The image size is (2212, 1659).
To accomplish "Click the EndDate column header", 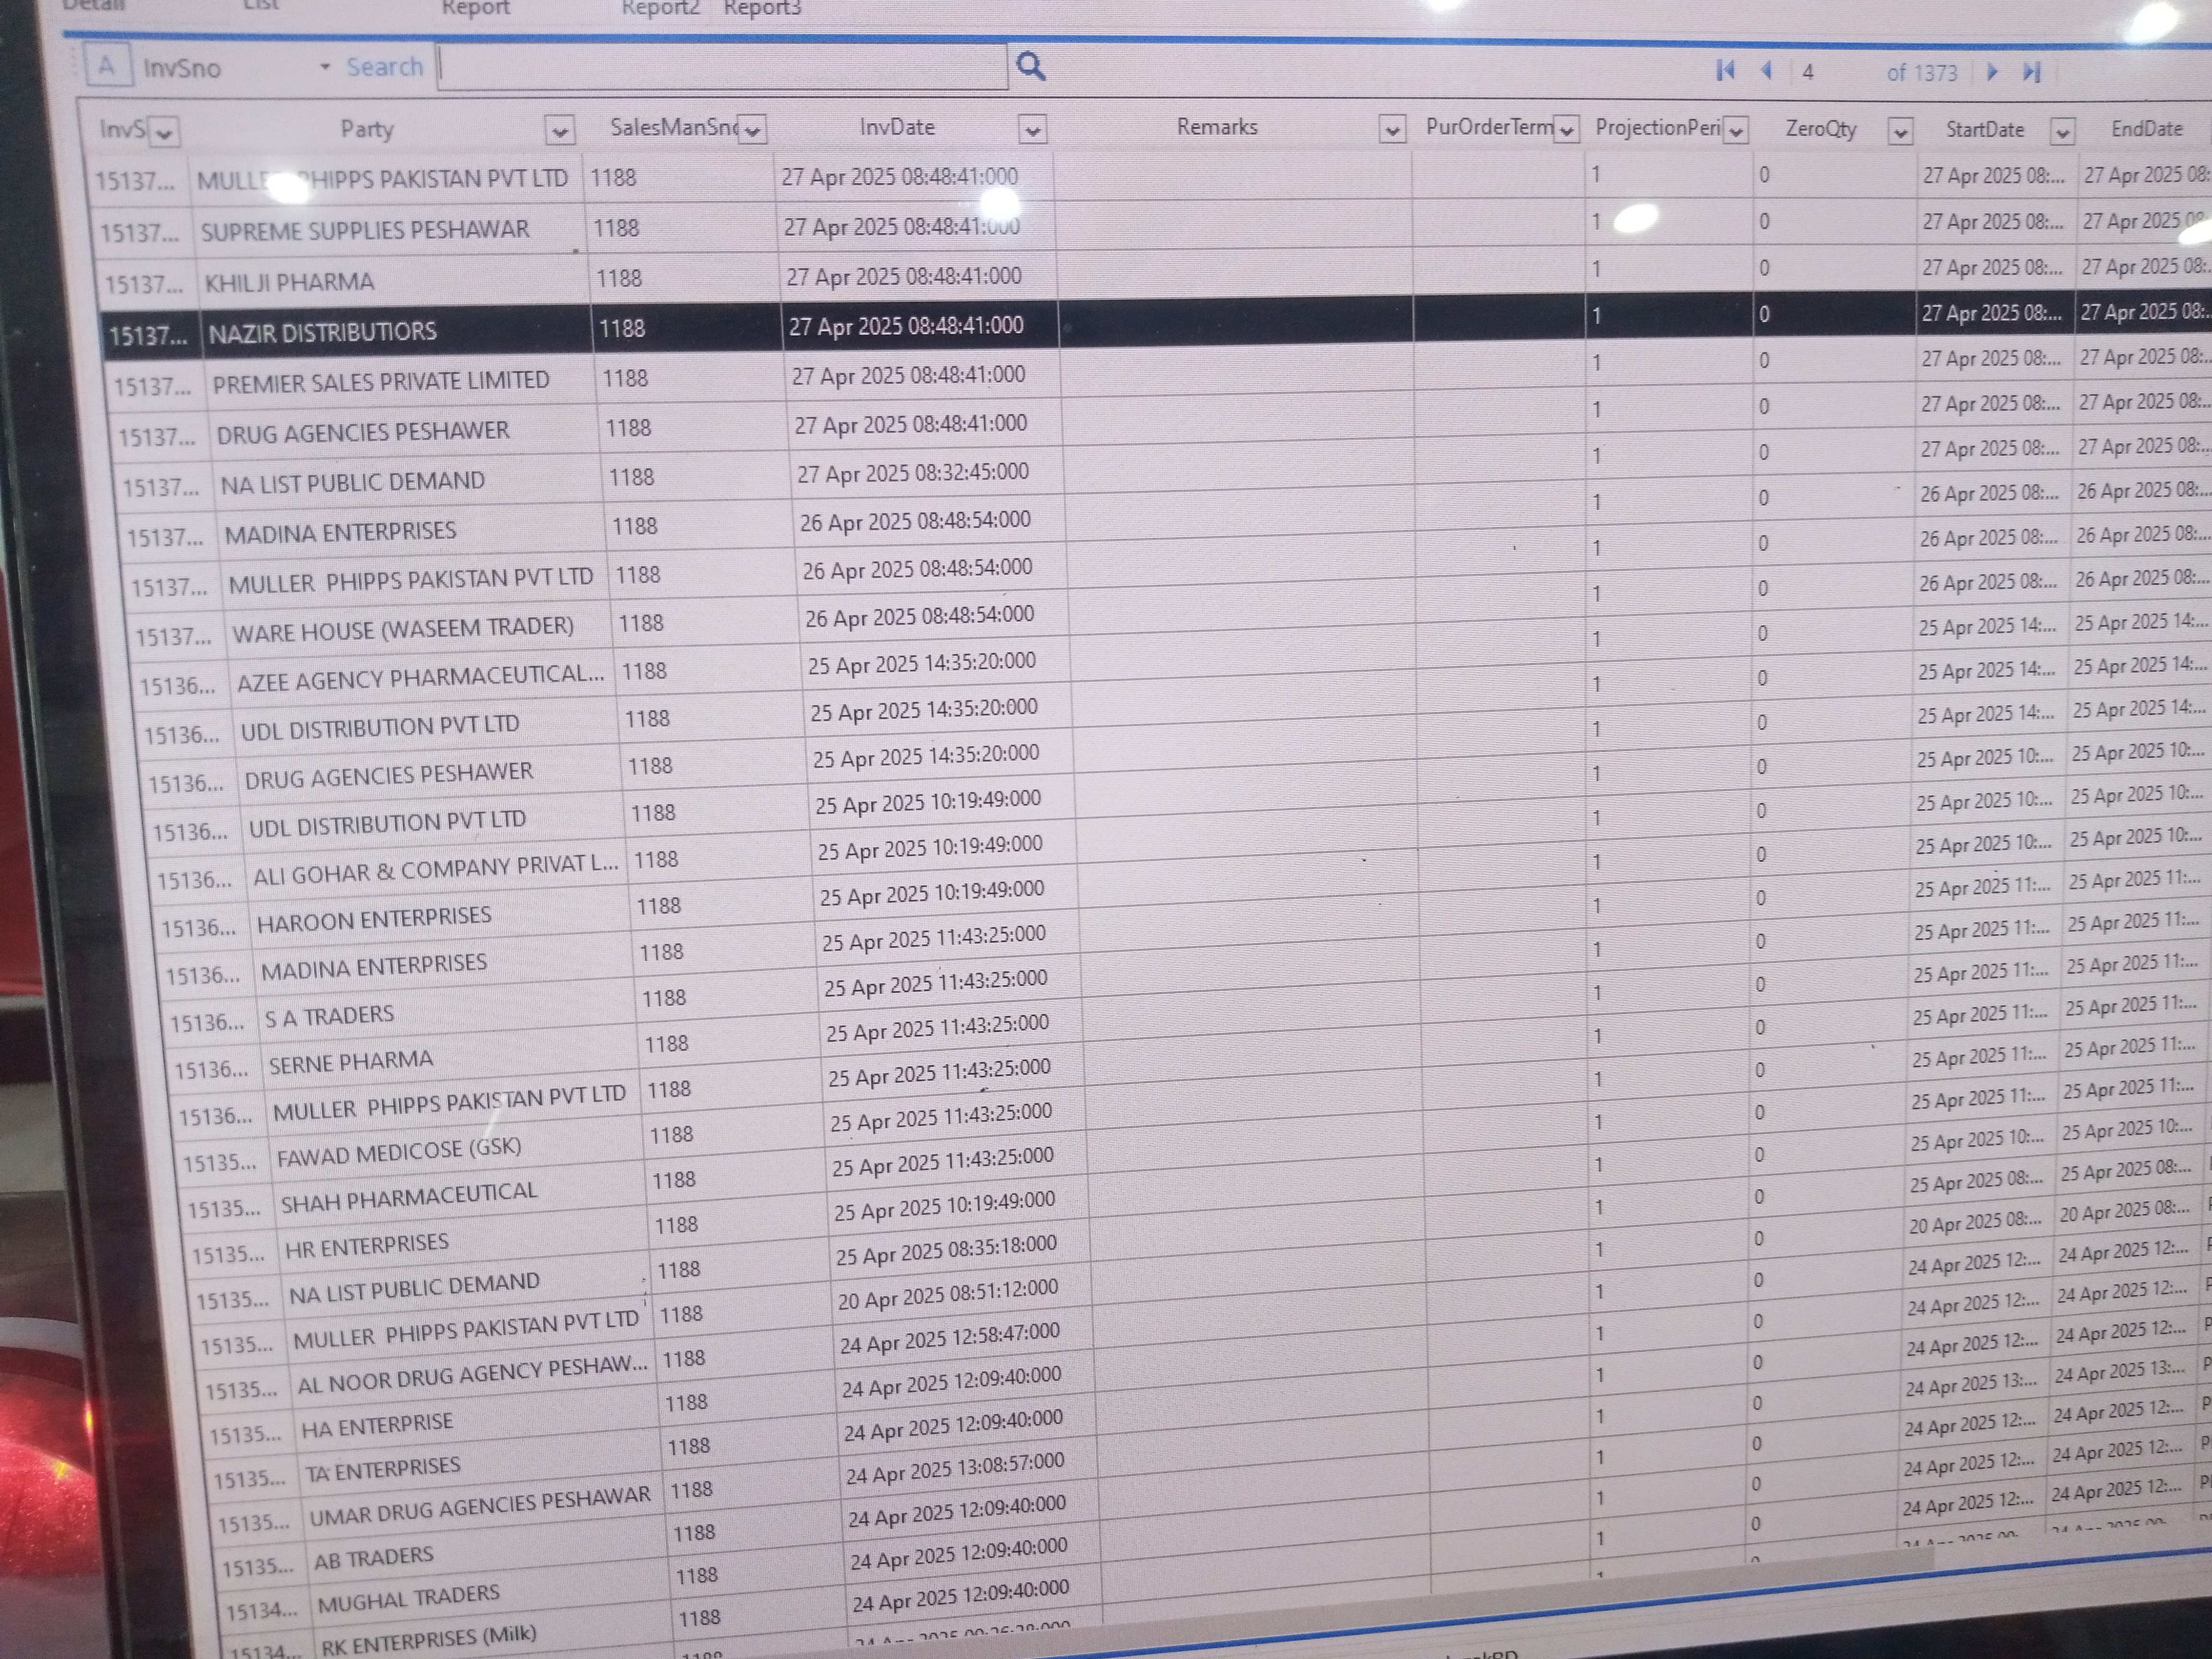I will pyautogui.click(x=2146, y=129).
